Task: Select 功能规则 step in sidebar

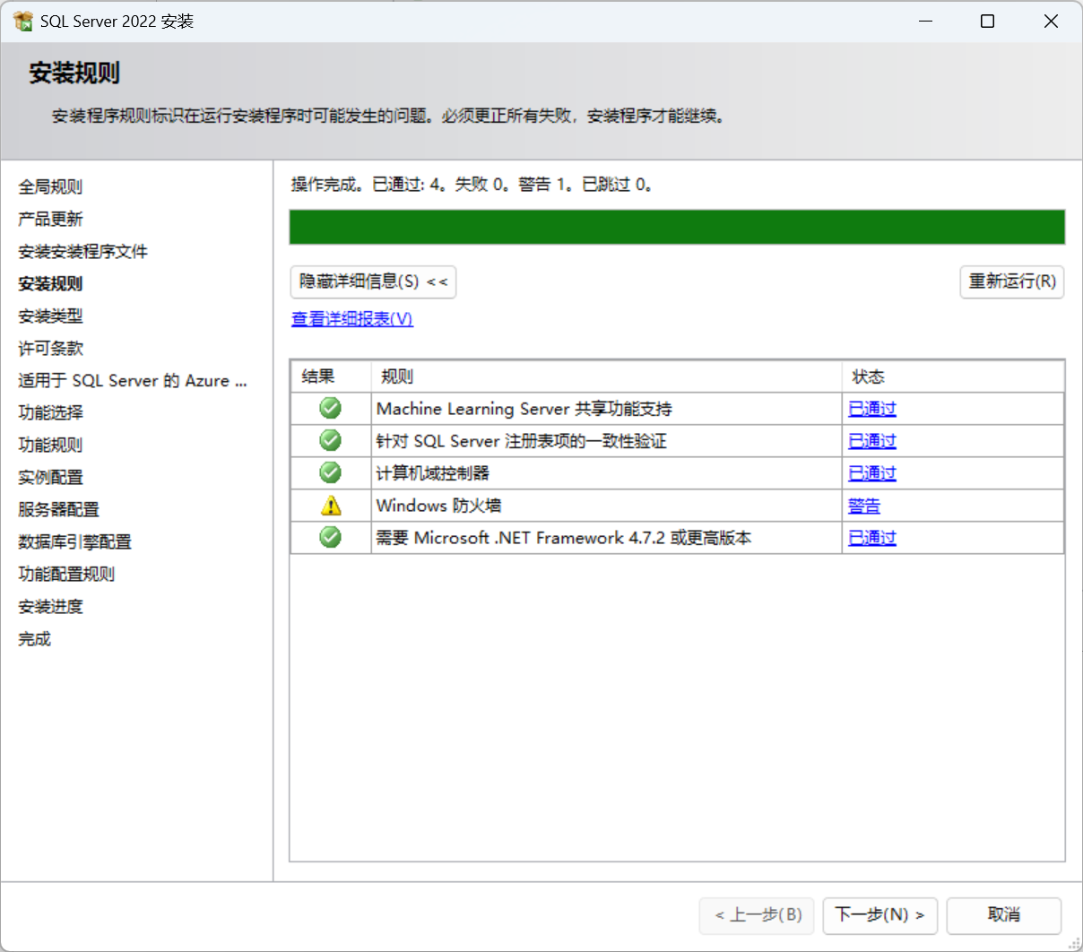Action: click(50, 445)
